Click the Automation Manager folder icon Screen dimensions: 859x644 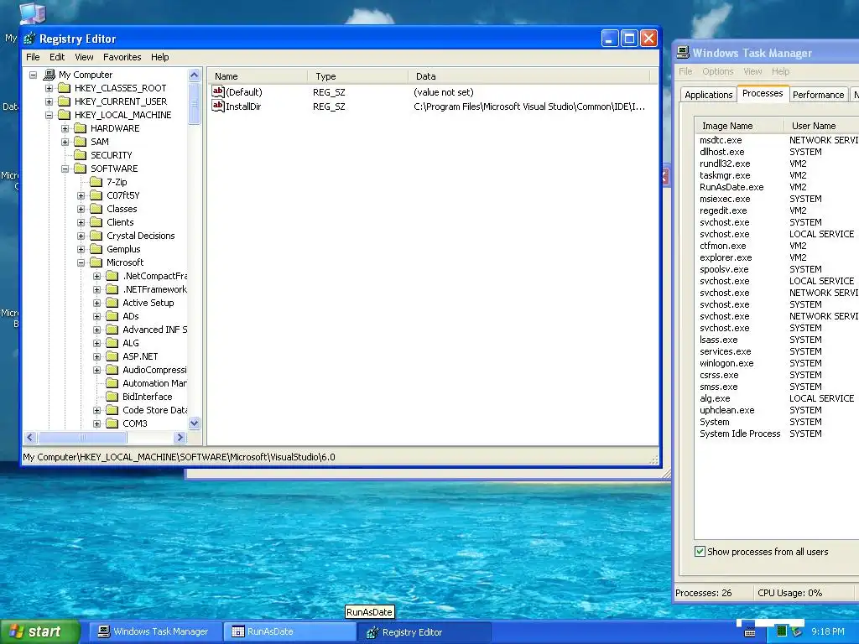coord(112,383)
